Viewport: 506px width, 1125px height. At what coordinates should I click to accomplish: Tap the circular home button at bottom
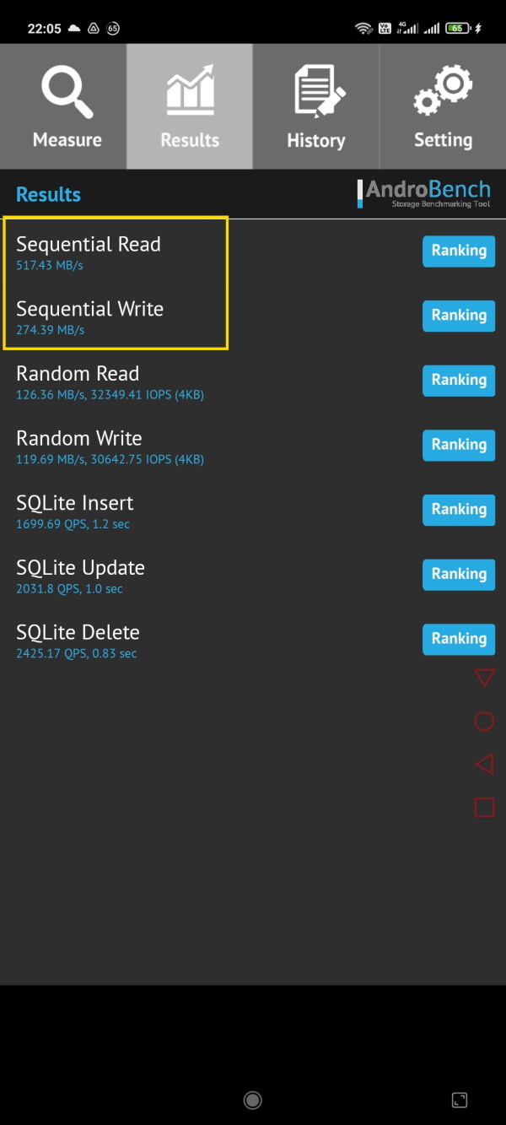(252, 1100)
